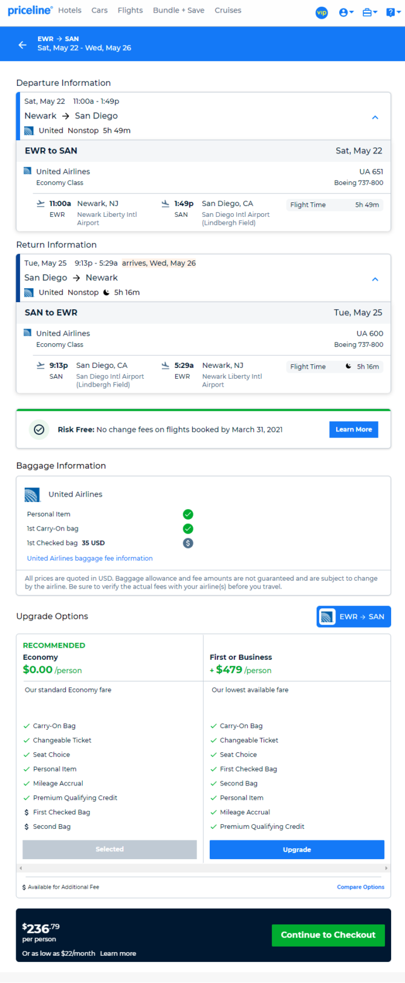
Task: Click United Airlines logo in EWR to SAN section
Action: 27,171
